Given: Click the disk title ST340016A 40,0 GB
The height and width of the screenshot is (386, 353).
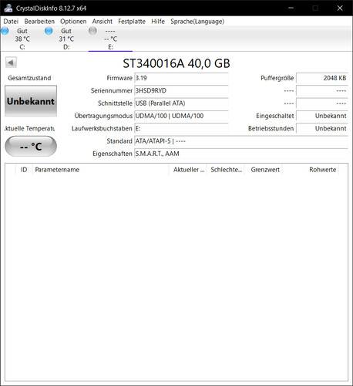Looking at the screenshot, I should click(x=176, y=63).
